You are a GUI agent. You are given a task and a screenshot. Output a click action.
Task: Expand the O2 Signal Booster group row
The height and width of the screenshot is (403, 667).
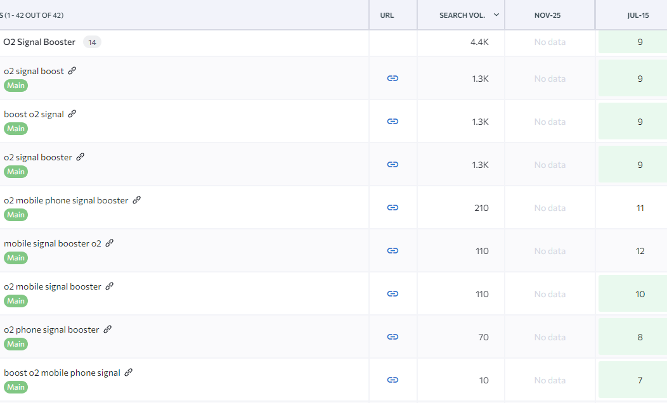point(39,42)
